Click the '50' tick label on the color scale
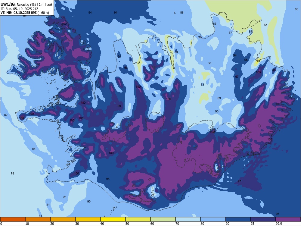301x226 pixels. pos(127,224)
